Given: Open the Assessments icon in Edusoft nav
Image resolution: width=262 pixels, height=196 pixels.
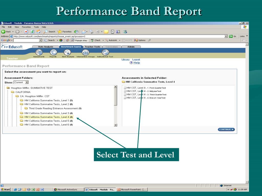Looking at the screenshot, I should tap(39, 53).
